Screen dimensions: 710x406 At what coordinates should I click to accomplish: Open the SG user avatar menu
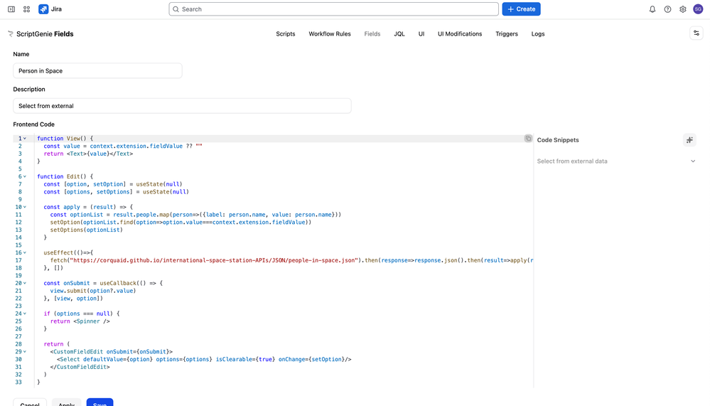click(698, 9)
